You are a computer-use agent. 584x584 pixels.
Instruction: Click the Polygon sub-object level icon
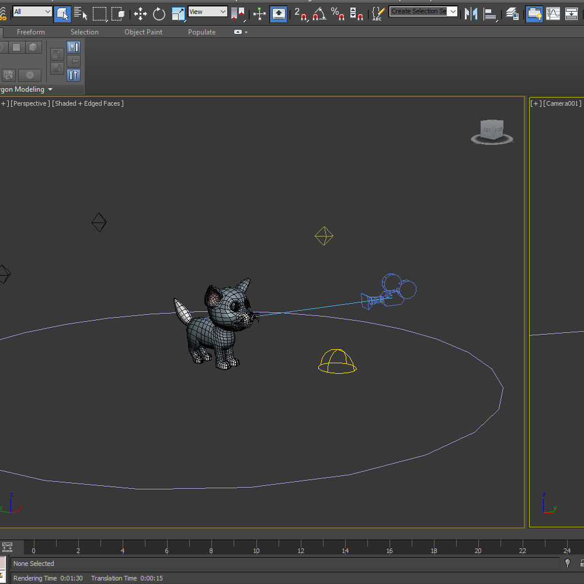click(x=16, y=47)
